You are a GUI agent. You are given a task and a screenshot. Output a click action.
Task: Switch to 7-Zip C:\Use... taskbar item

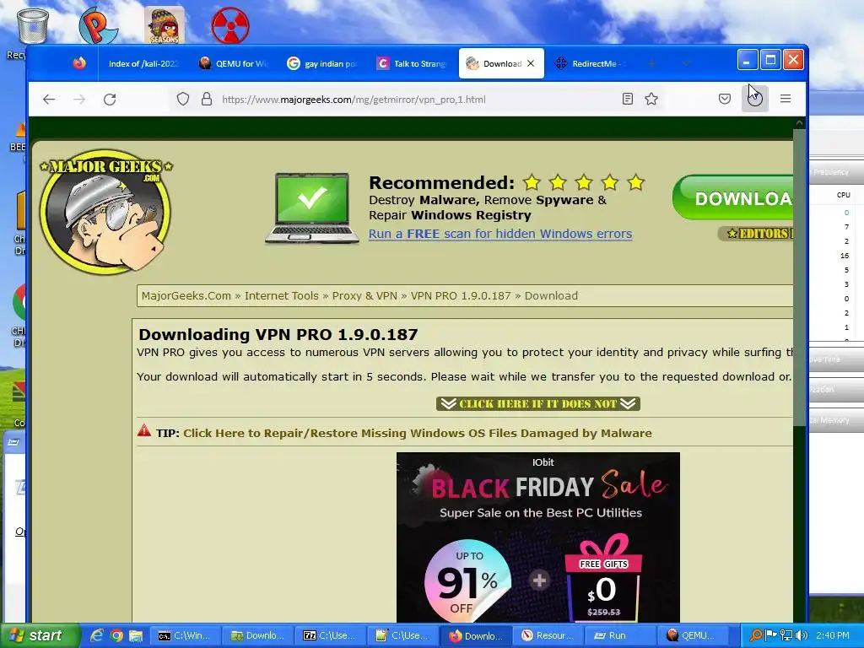tap(331, 635)
